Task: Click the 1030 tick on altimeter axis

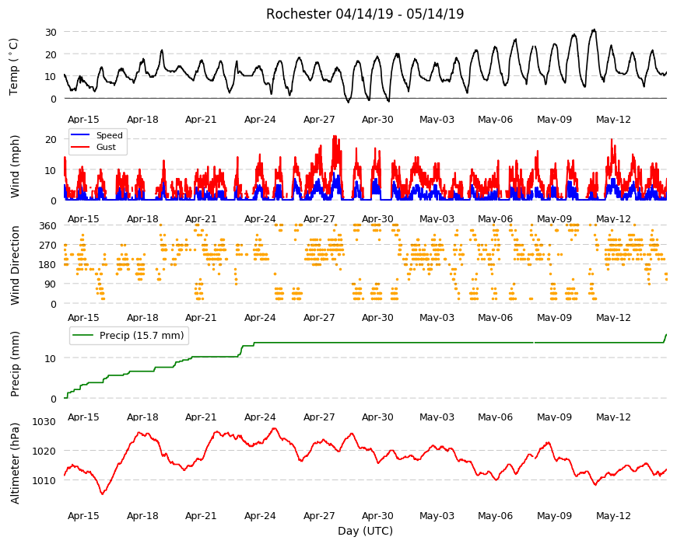Action: 44,421
